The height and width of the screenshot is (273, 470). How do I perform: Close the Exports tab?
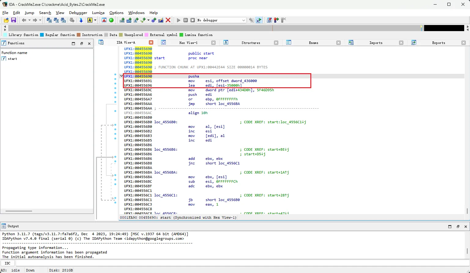tap(464, 43)
